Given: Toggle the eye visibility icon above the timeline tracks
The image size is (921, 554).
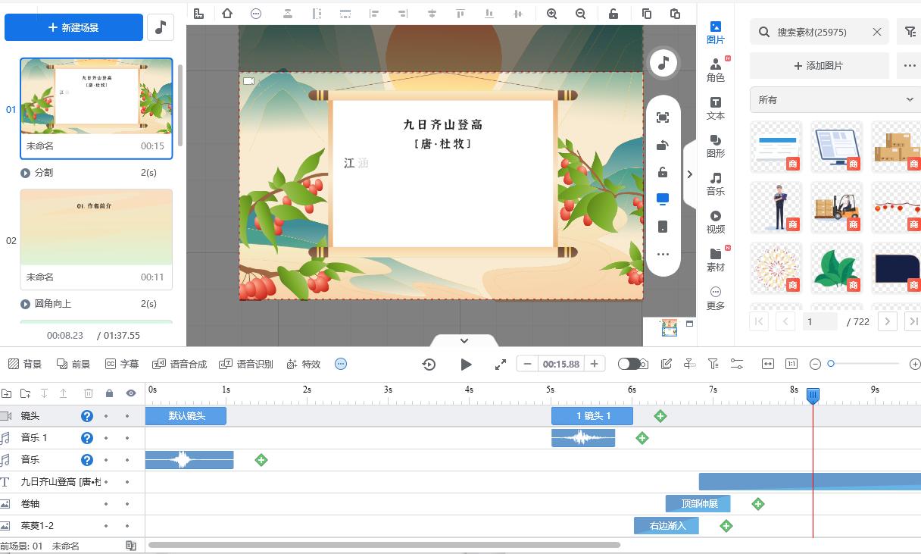Looking at the screenshot, I should pos(130,393).
